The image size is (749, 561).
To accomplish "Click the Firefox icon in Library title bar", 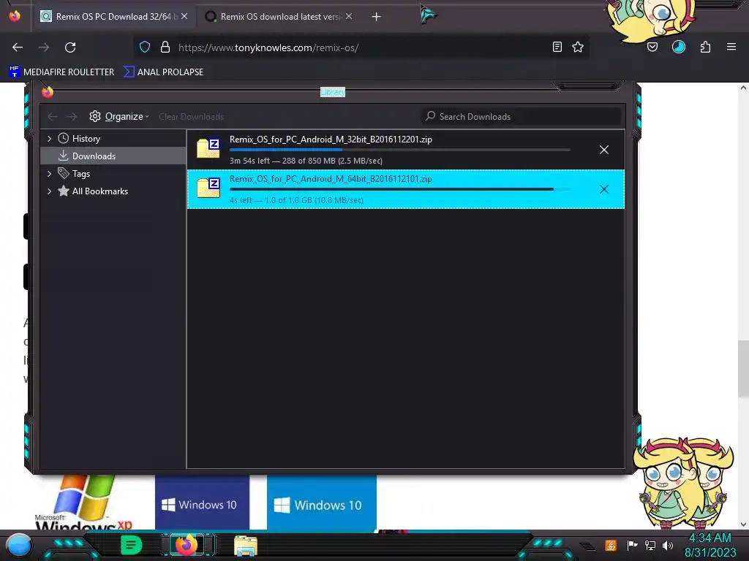I will (48, 91).
